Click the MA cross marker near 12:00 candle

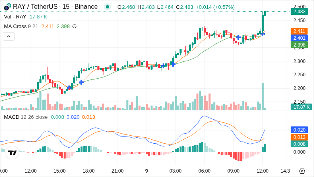pos(262,34)
